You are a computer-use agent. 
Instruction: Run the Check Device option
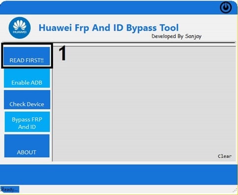[27, 100]
